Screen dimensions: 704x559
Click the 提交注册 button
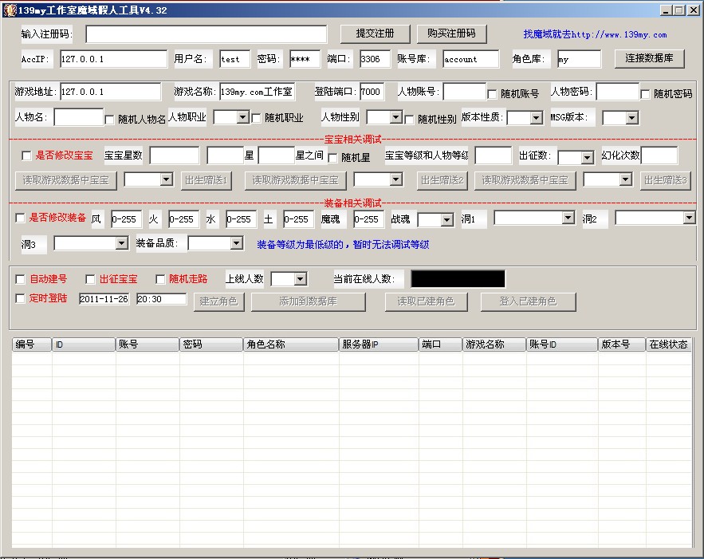(375, 33)
